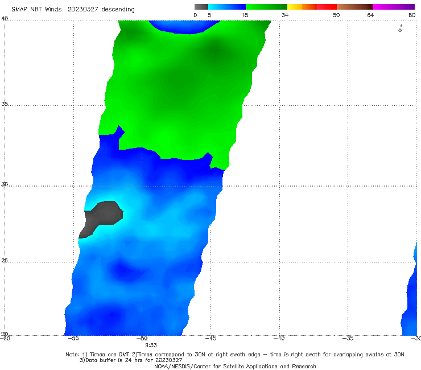Click the 'Data buffer is 24 hrs' note line

coord(131,360)
